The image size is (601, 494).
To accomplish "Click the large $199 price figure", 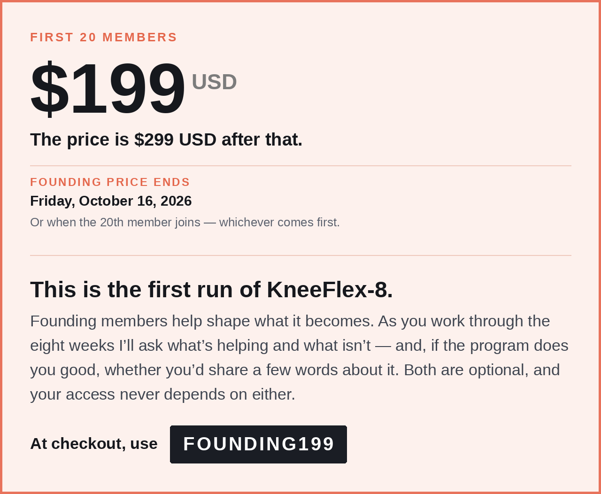I will [x=108, y=88].
